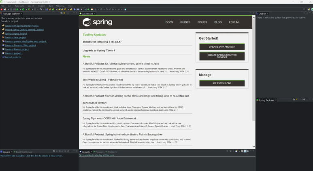Click CREATE SPRING STARTER PROJECT button
Screen dimensions: 313x171
tap(222, 56)
